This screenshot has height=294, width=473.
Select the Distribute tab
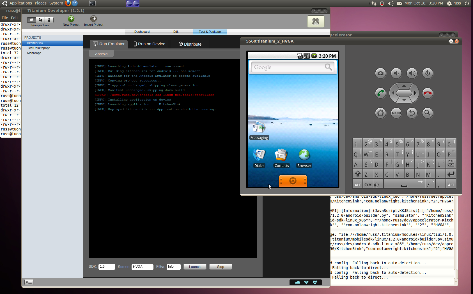(190, 44)
